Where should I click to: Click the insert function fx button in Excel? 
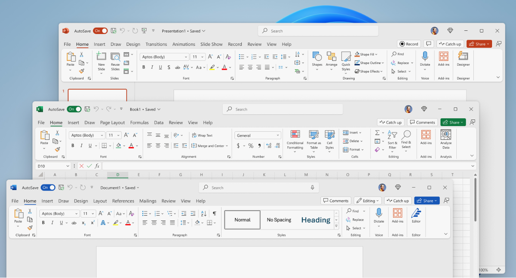(97, 166)
